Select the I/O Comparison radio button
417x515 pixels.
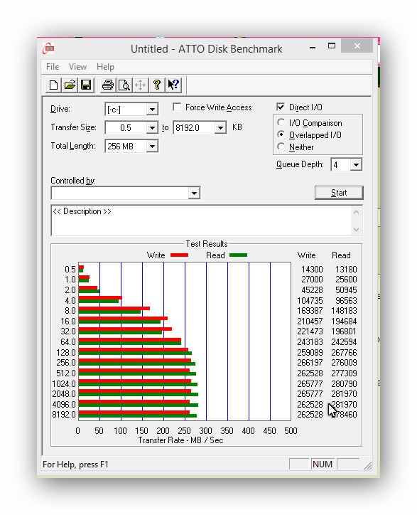[281, 122]
